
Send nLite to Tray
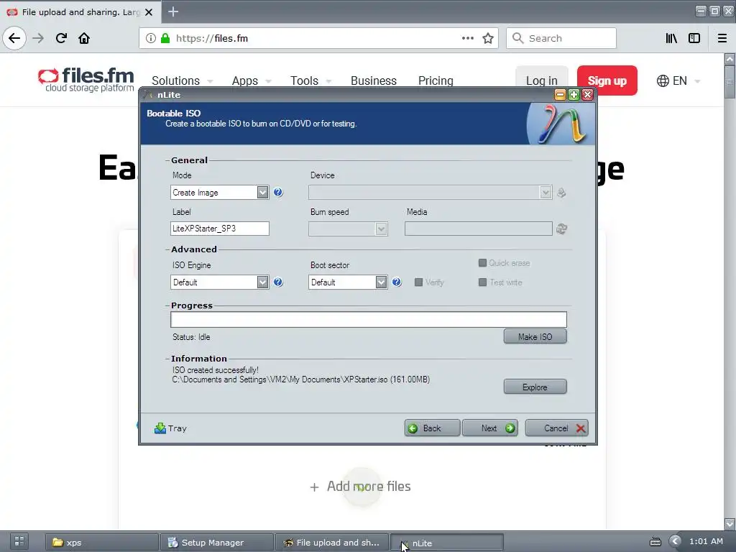click(x=171, y=428)
